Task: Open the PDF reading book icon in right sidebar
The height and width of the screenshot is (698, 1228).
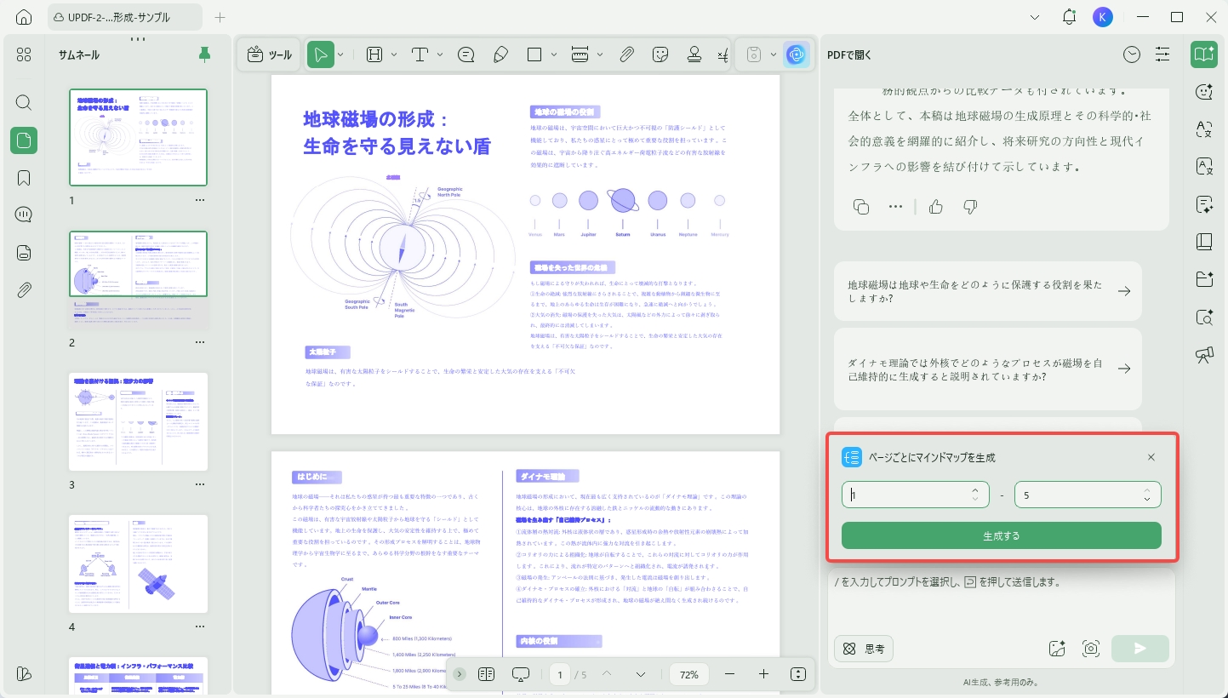Action: click(1204, 54)
